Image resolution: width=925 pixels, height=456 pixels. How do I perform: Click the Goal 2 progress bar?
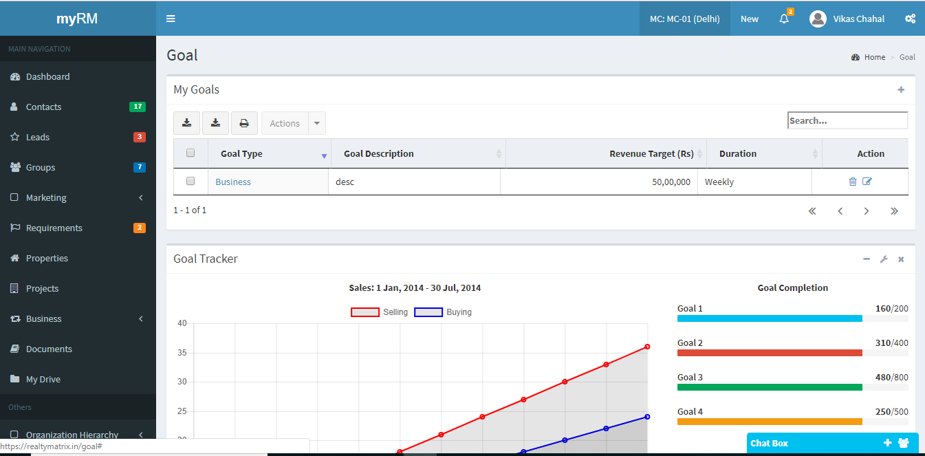793,353
